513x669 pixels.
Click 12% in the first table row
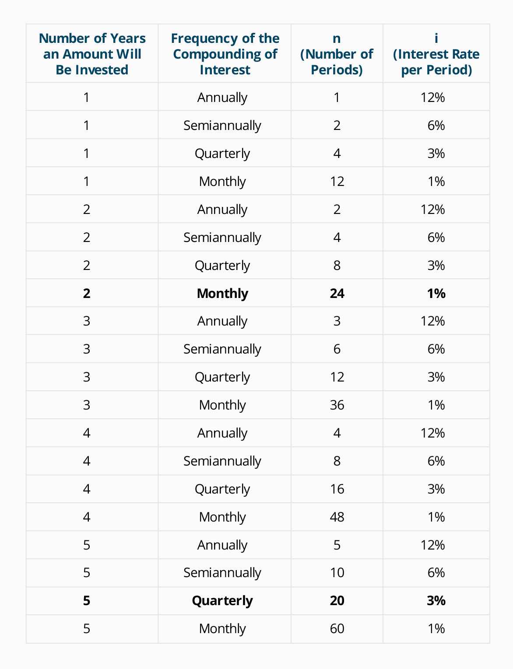pos(433,98)
